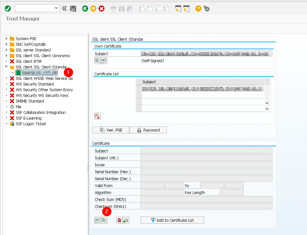The width and height of the screenshot is (307, 235).
Task: Go to the next page icon
Action: (158, 9)
